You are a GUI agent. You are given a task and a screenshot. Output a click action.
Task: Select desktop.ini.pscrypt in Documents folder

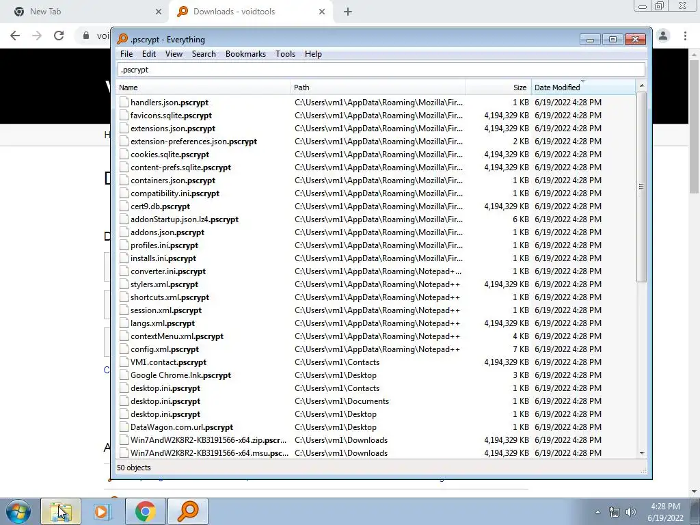coord(165,401)
